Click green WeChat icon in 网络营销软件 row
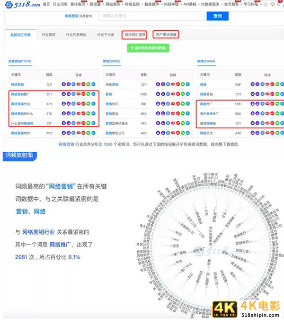The width and height of the screenshot is (284, 320). point(88,133)
